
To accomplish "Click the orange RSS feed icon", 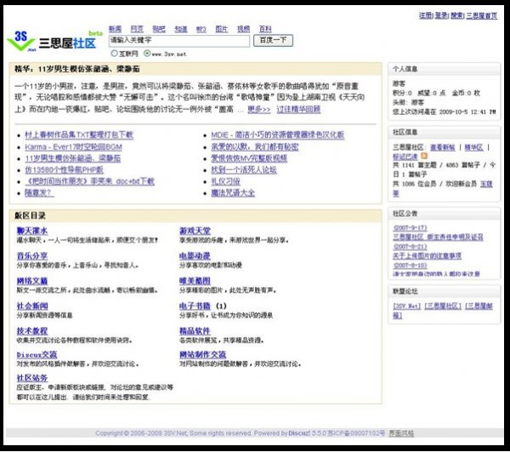I will point(425,157).
